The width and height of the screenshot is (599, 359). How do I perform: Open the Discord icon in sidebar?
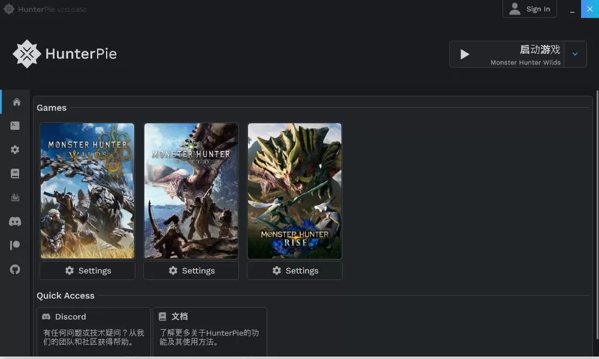pyautogui.click(x=15, y=221)
